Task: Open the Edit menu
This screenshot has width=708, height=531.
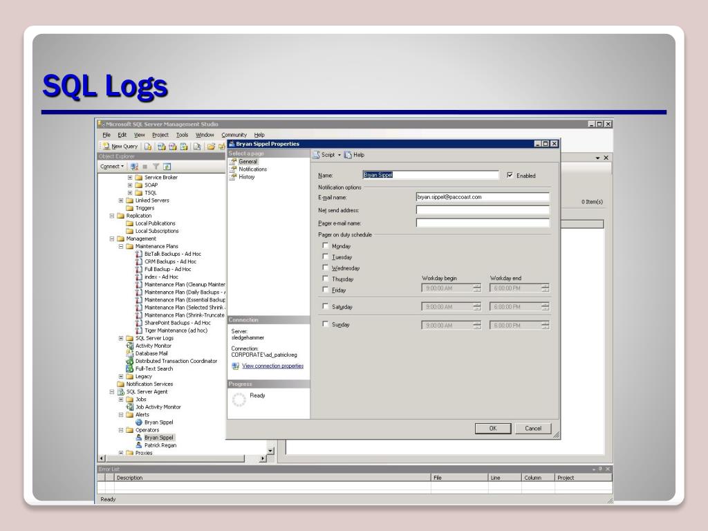Action: (122, 135)
